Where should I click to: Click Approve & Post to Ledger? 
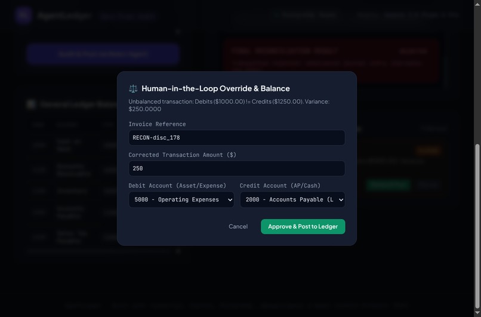[303, 226]
